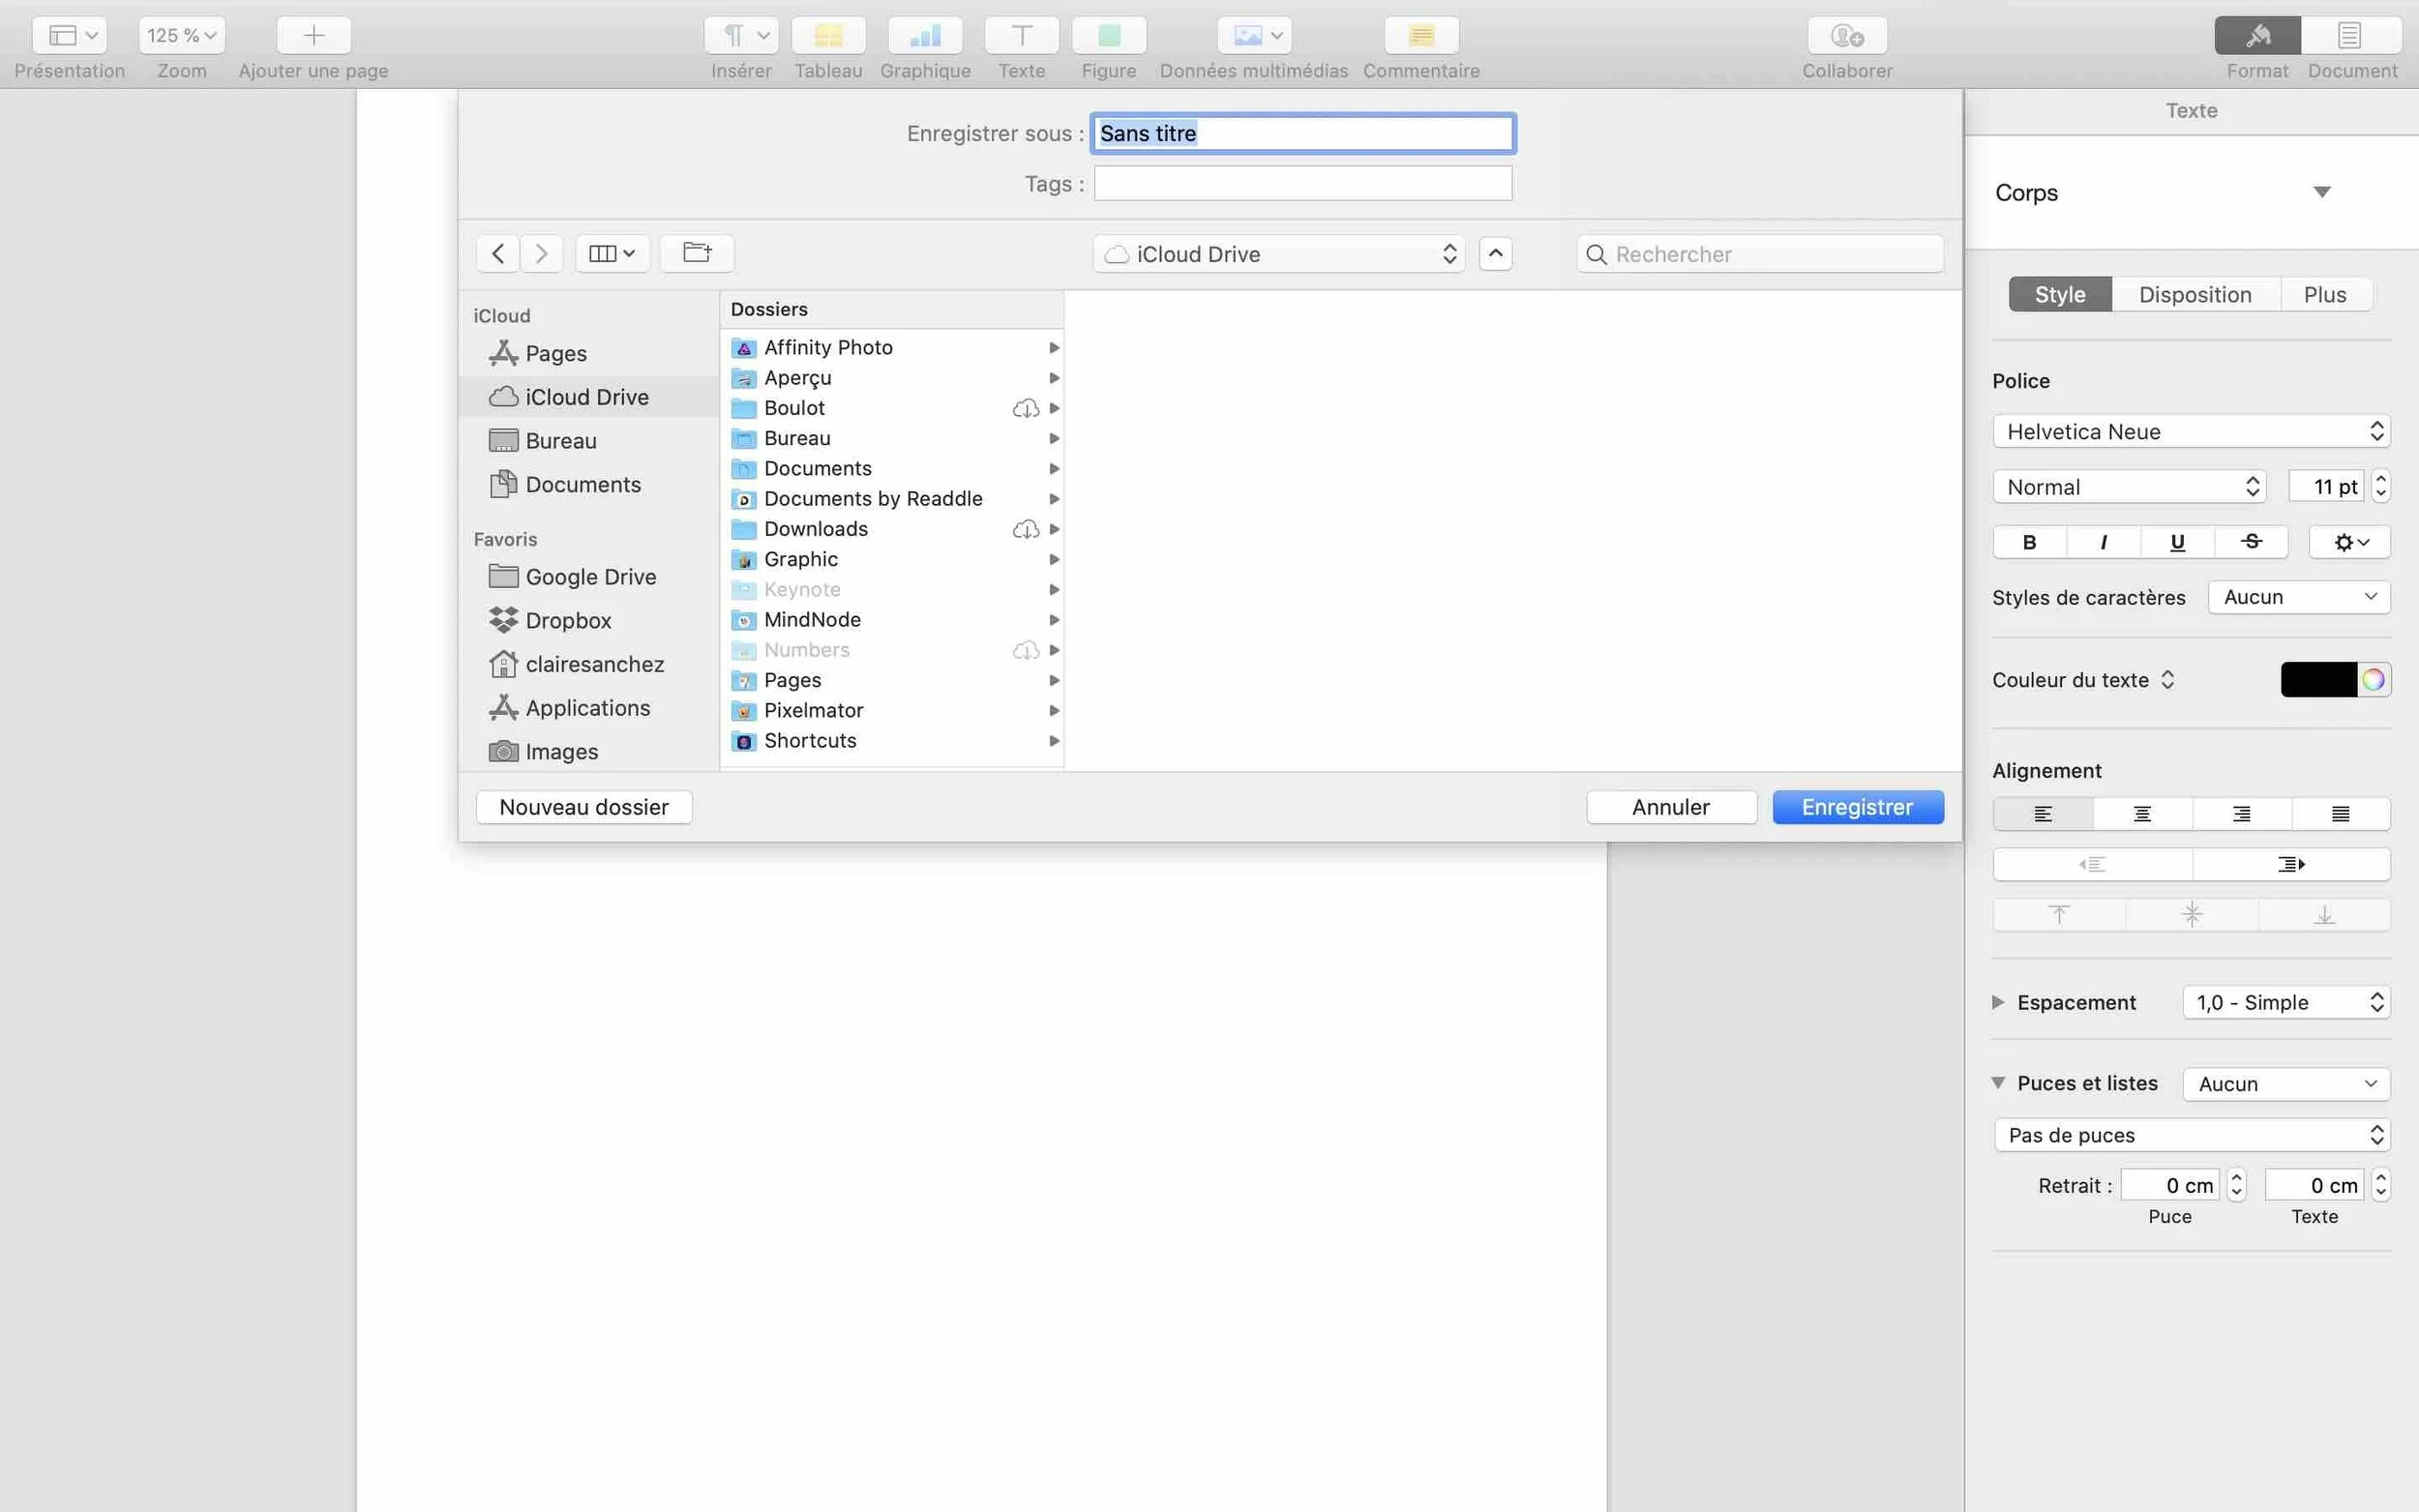Image resolution: width=2419 pixels, height=1512 pixels.
Task: Open the text advanced options gear
Action: click(x=2349, y=542)
